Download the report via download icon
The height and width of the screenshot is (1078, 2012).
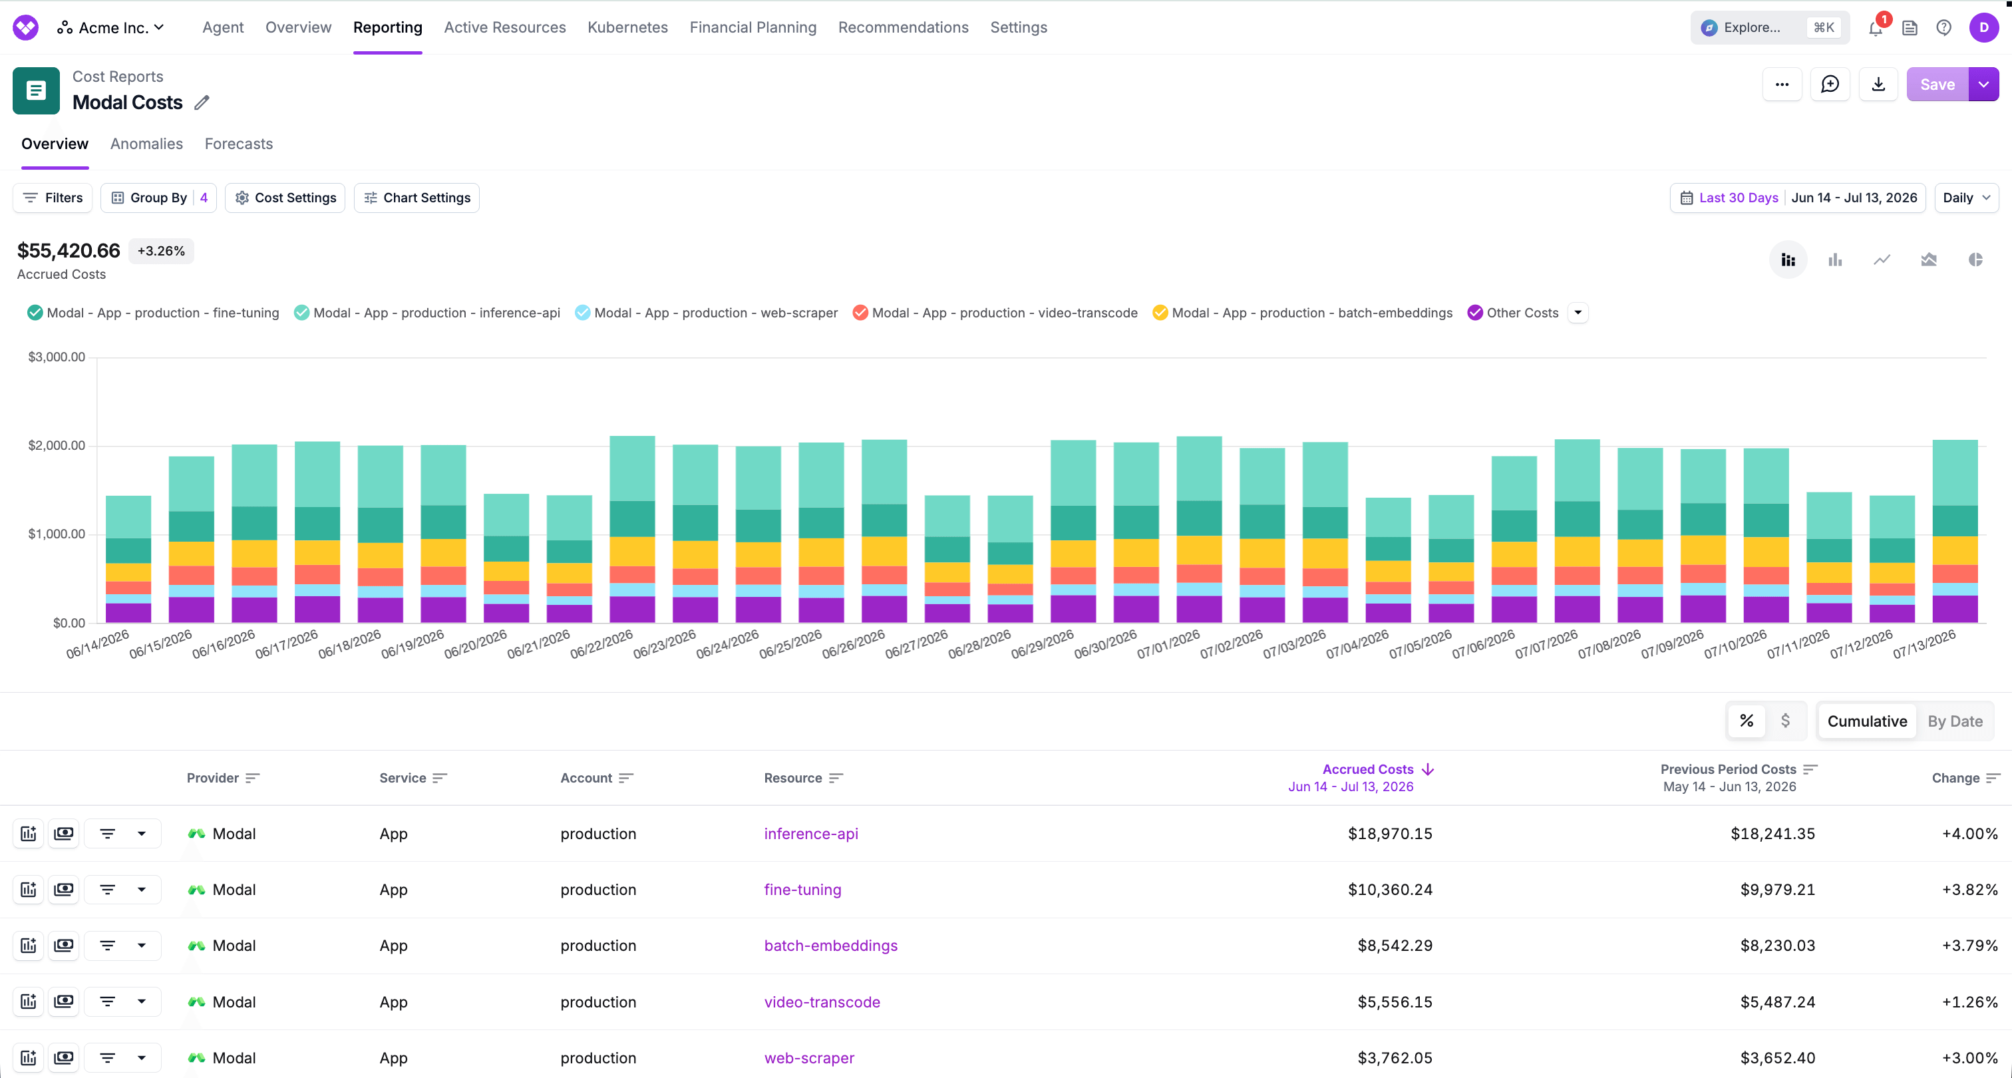tap(1878, 85)
